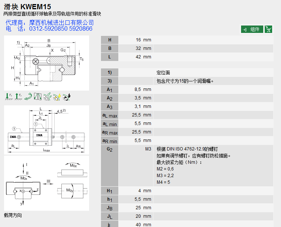
Task: Click bearing icon with yellow oil drop
Action: pyautogui.click(x=57, y=96)
